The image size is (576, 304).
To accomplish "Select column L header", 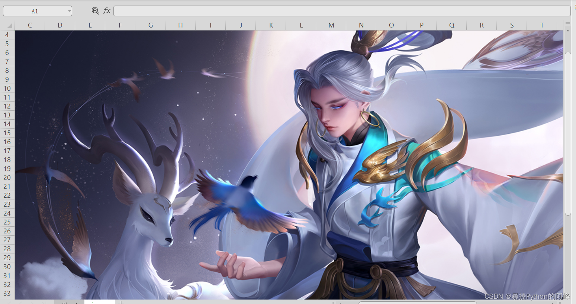I will pos(301,25).
